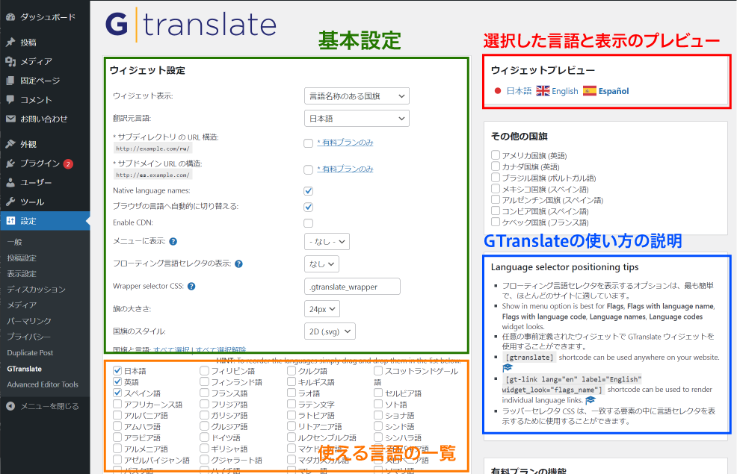Click help icon for floating language selector
Image resolution: width=737 pixels, height=474 pixels.
pos(238,263)
